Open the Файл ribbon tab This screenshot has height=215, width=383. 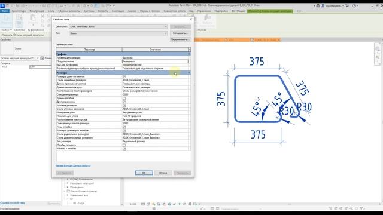5,11
